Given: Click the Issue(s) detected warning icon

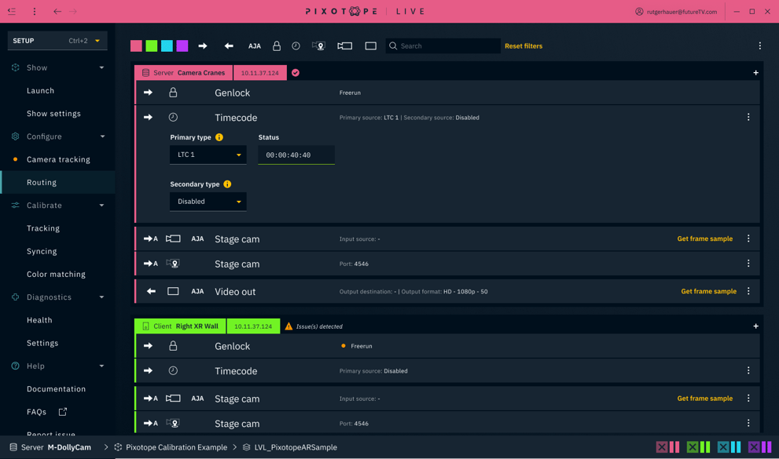Looking at the screenshot, I should (x=288, y=326).
